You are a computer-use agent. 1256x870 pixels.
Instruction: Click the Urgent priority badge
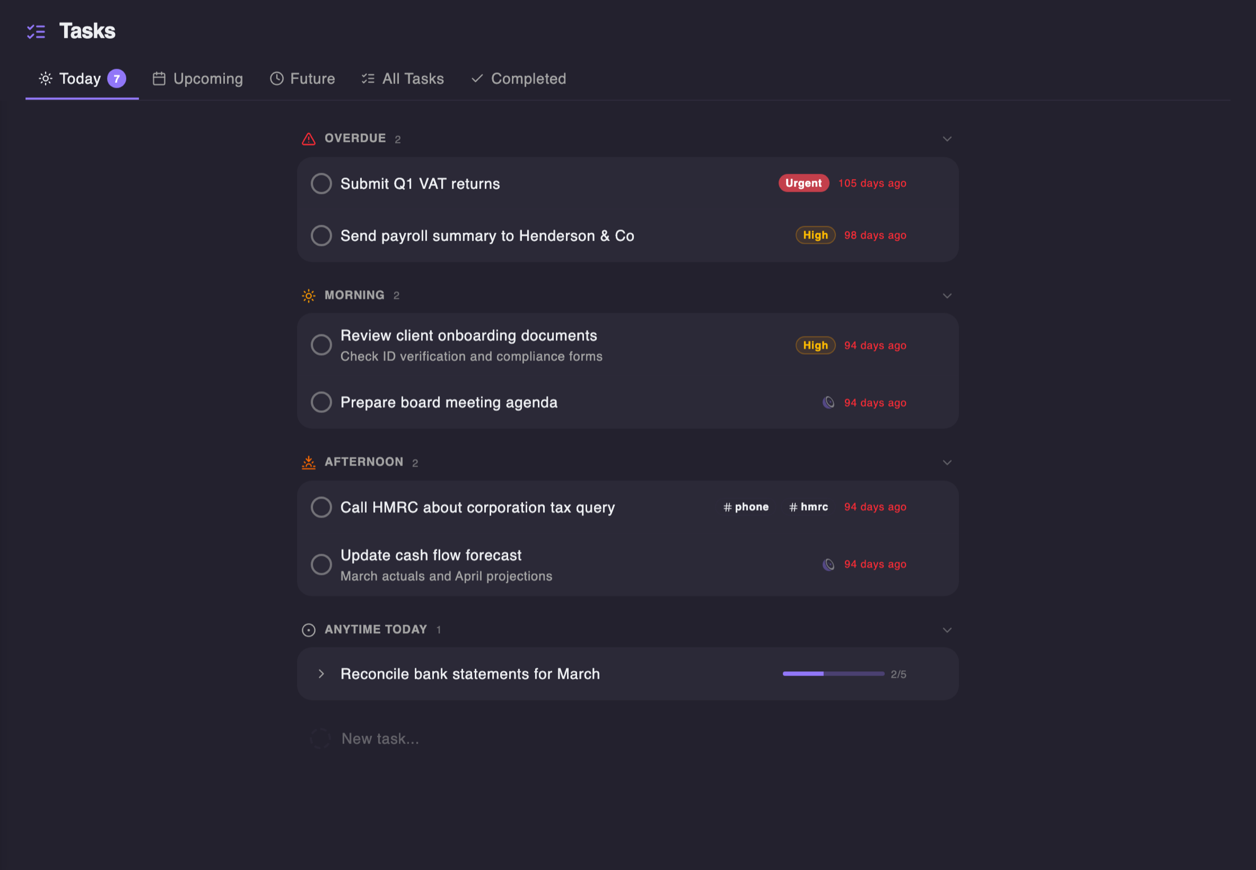coord(803,183)
